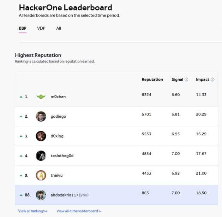Open the thaivu username link
The height and width of the screenshot is (217, 222).
pos(56,175)
